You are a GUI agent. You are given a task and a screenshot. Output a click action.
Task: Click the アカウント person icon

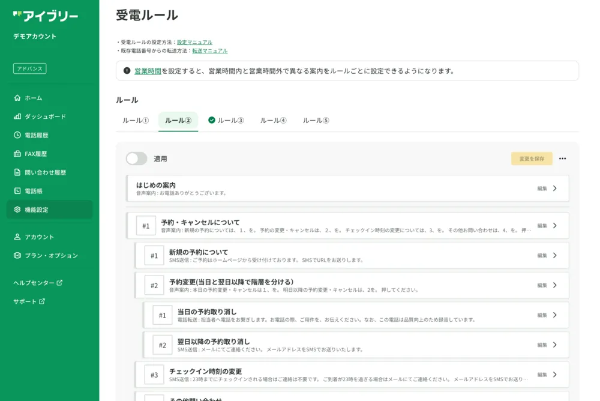tap(17, 237)
